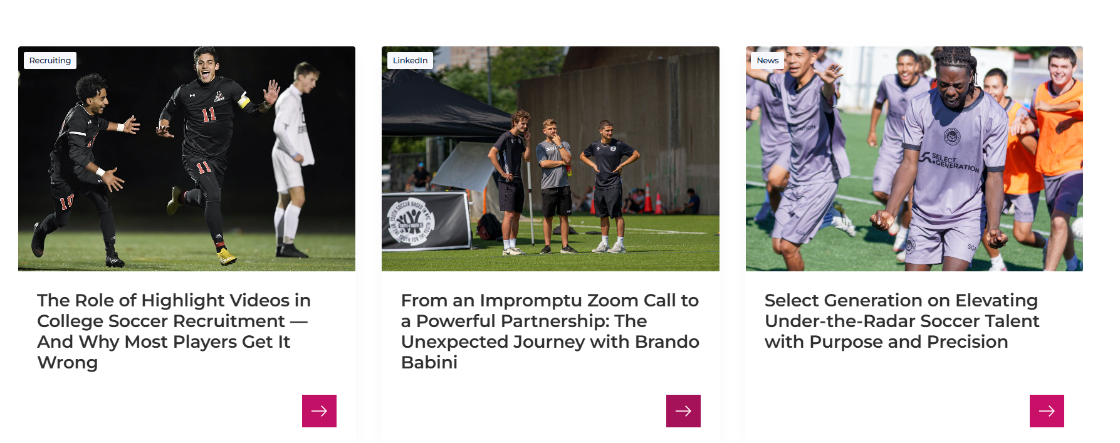
Task: Select the Recruiting category tag
Action: [x=50, y=60]
